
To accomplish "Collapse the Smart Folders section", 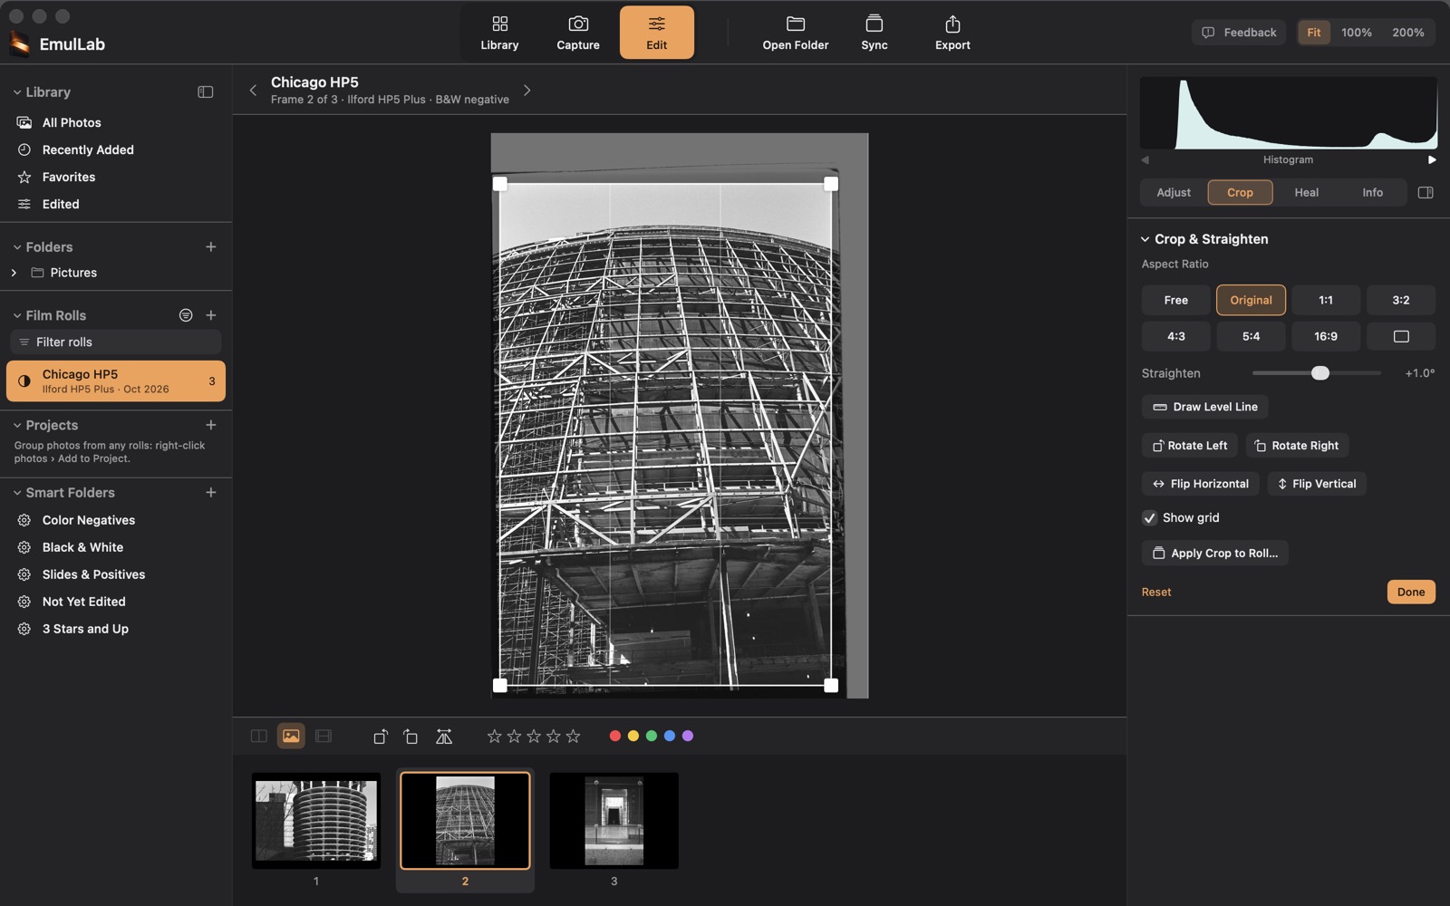I will coord(16,493).
